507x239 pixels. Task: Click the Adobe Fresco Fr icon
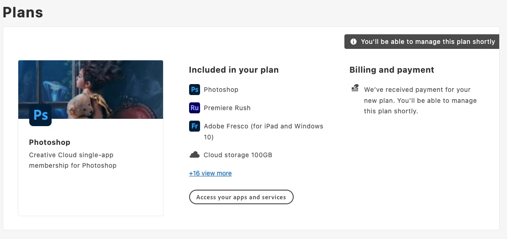194,126
